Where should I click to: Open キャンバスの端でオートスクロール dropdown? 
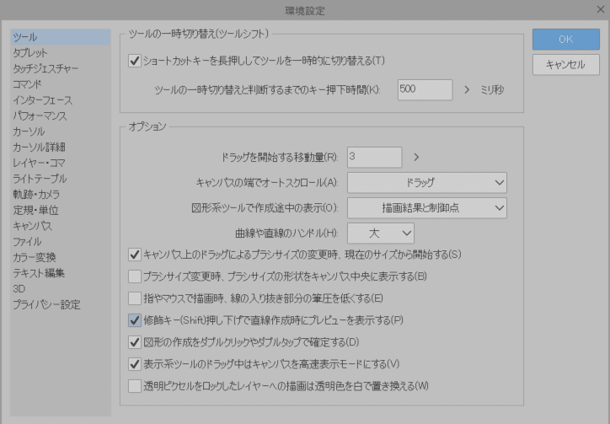[427, 183]
